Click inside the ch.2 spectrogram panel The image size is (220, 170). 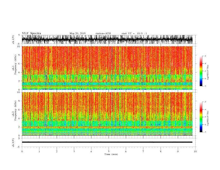[107, 114]
